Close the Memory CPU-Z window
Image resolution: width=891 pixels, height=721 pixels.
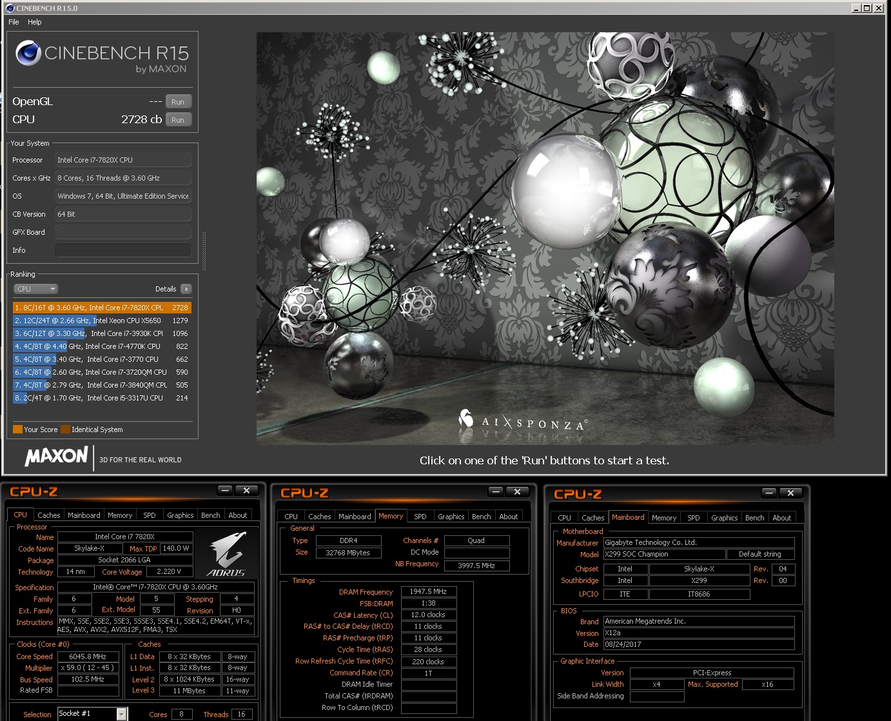517,492
